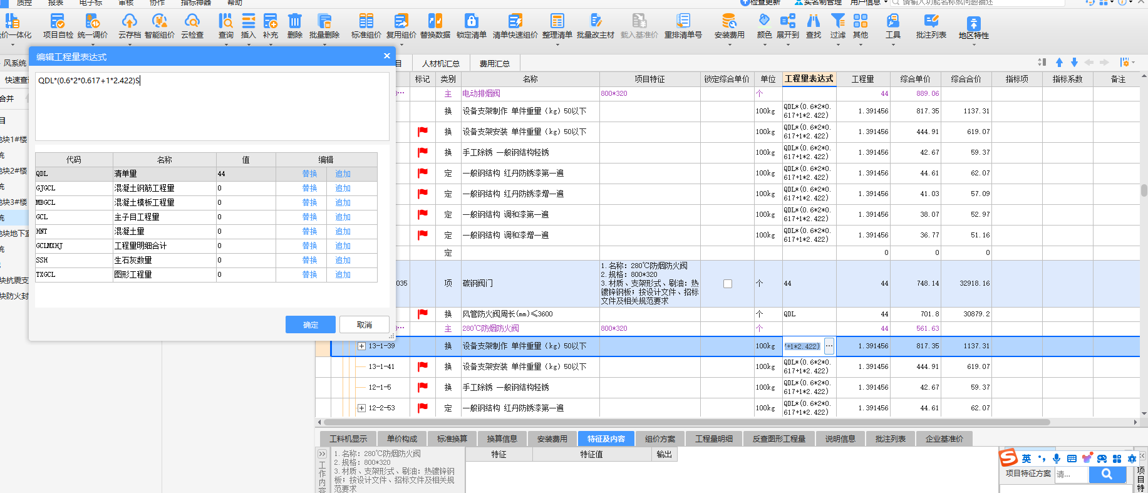Image resolution: width=1148 pixels, height=493 pixels.
Task: Toggle 锁定综合单价 checkbox for 碳钢阀门
Action: tap(728, 284)
